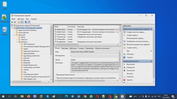Viewport: 177px width, 99px height.
Task: Open the Photoshop taskbar icon
Action: [60, 97]
